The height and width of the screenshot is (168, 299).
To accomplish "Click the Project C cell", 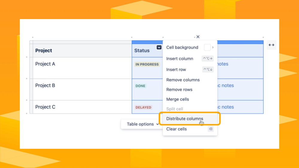I will pyautogui.click(x=82, y=107).
